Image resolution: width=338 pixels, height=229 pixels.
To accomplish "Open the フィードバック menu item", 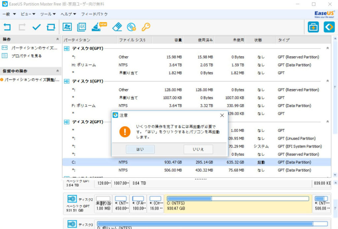I will click(94, 14).
